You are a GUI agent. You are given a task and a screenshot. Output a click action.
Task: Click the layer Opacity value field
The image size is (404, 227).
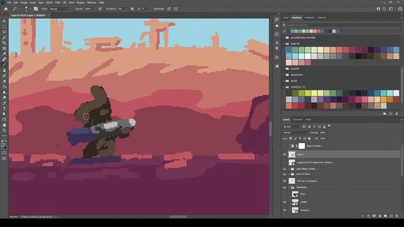(324, 132)
